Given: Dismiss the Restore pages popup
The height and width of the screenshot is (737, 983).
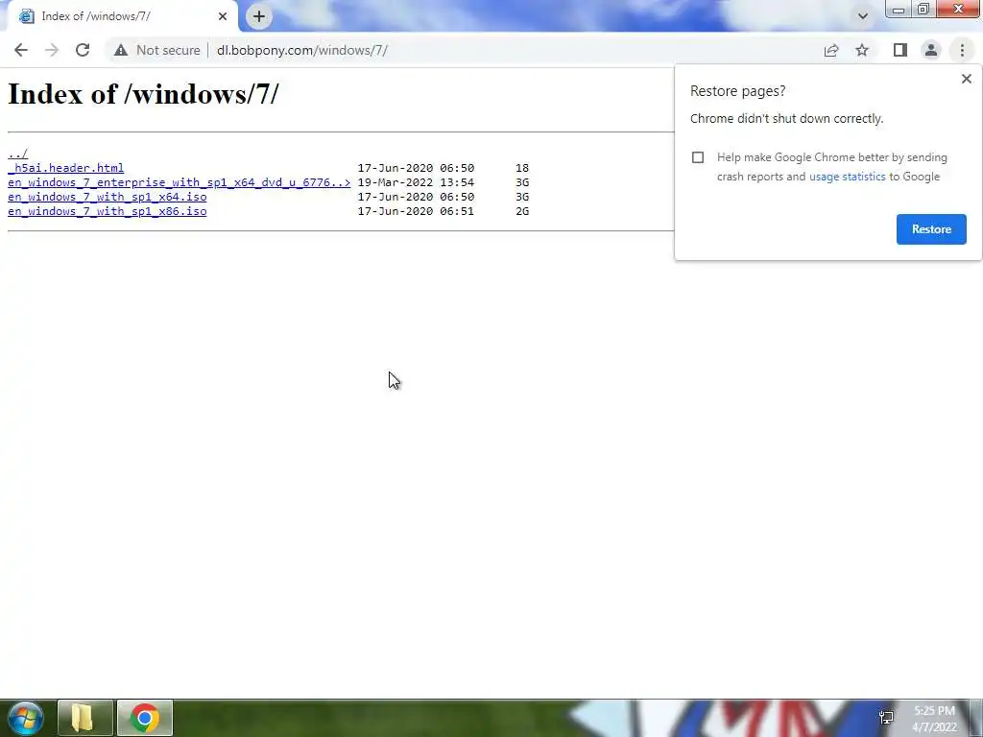Looking at the screenshot, I should click(966, 79).
